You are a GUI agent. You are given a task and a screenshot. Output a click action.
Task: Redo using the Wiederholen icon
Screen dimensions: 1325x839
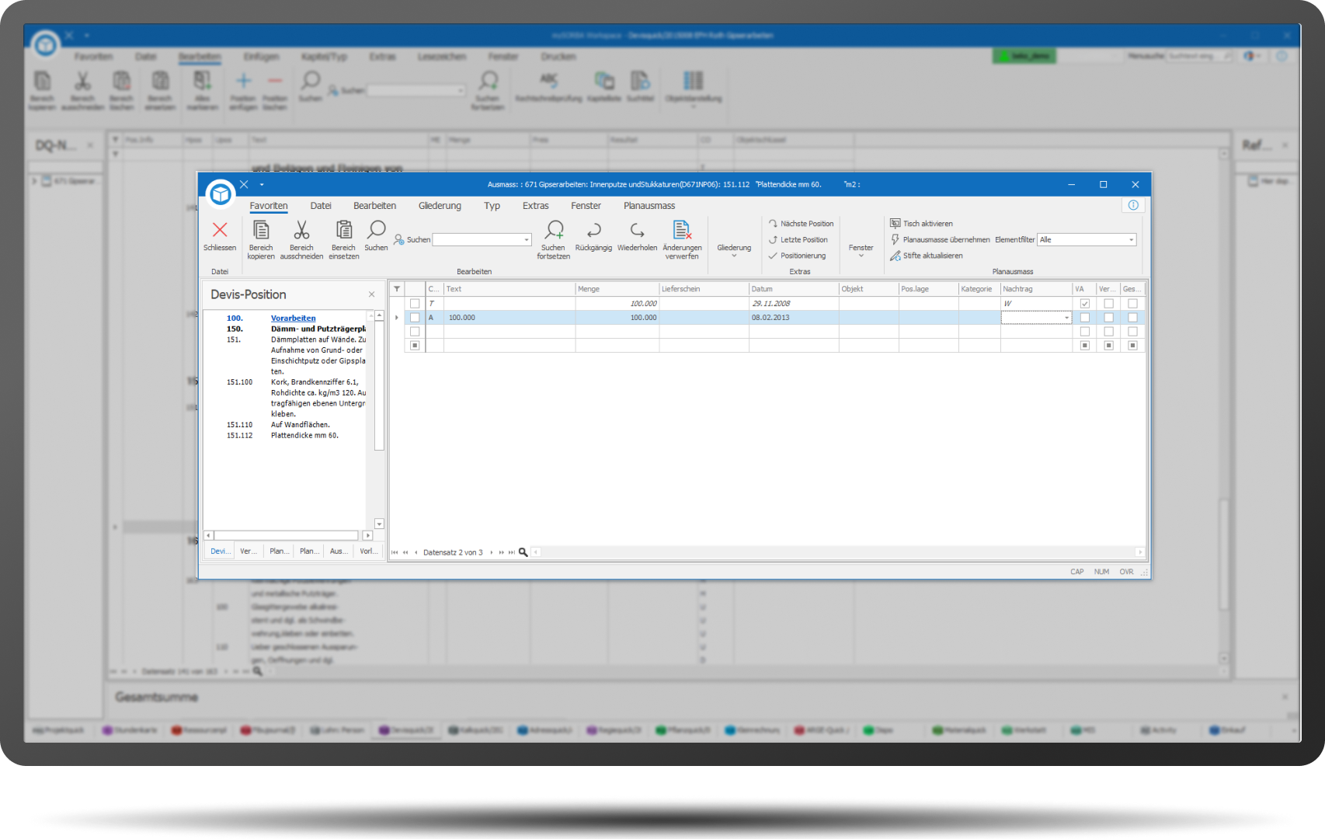(x=637, y=231)
